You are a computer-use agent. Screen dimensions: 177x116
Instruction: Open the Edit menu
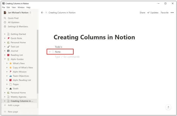coord(8,7)
